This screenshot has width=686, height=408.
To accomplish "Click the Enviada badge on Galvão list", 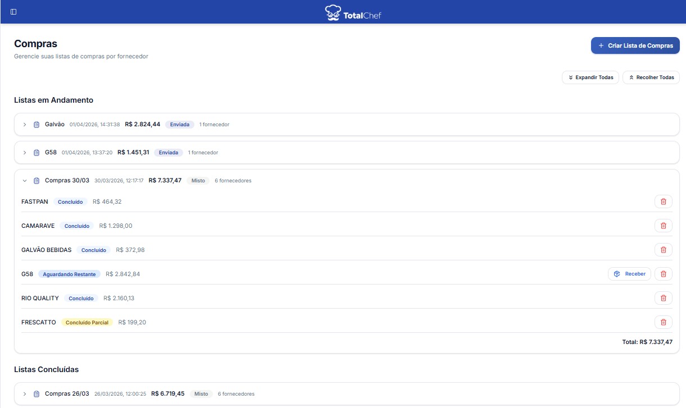I will point(180,125).
